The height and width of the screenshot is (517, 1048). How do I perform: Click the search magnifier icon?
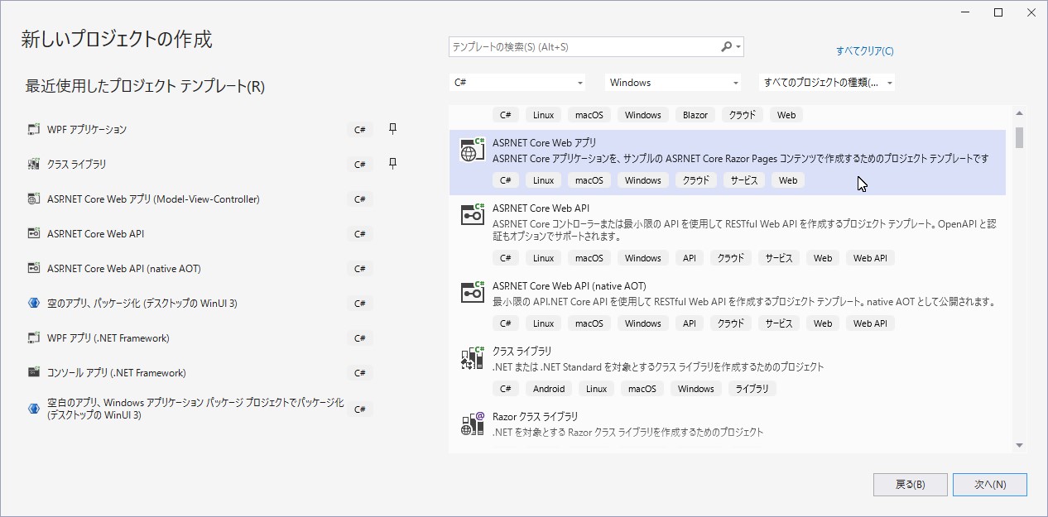pyautogui.click(x=727, y=47)
